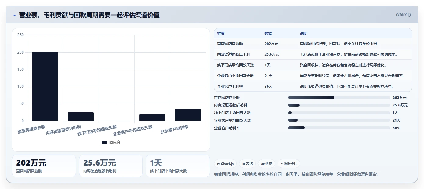The height and width of the screenshot is (189, 424).
Task: Click the 线下门店平均回款天数 progress bar
Action: (339, 113)
